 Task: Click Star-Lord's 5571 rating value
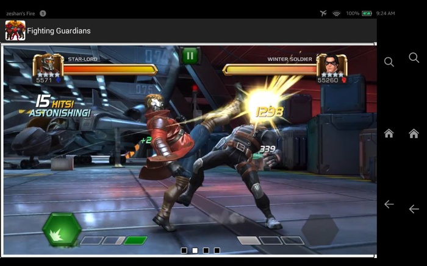(x=44, y=80)
